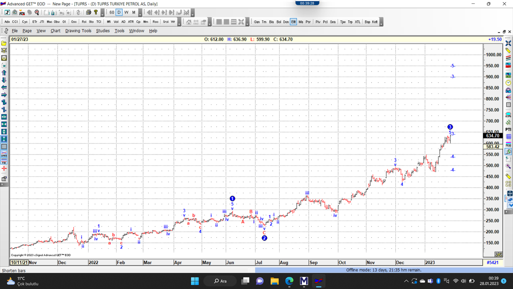Click the printer icon in top toolbar

pyautogui.click(x=88, y=12)
